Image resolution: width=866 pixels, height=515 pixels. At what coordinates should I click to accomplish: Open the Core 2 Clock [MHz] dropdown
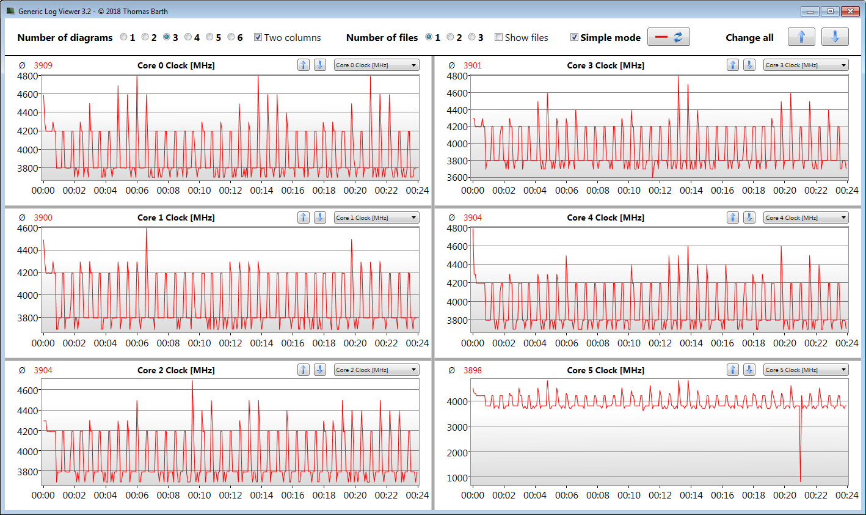point(376,370)
